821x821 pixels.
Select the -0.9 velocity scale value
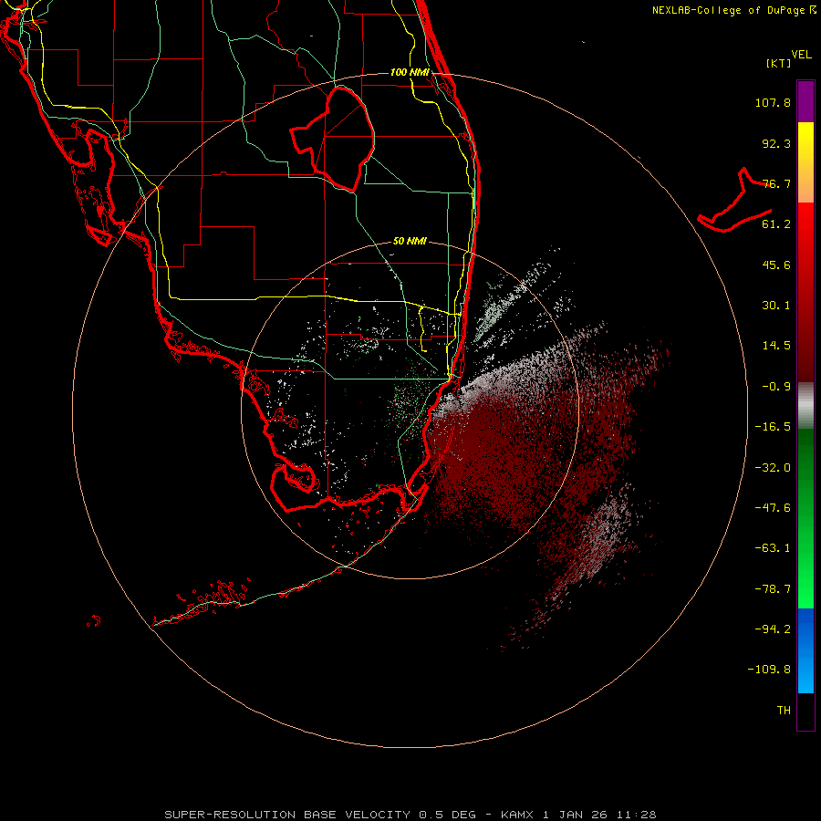(x=776, y=387)
